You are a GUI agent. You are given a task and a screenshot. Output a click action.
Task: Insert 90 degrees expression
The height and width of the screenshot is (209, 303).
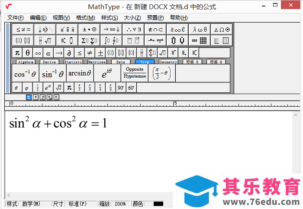(x=121, y=88)
